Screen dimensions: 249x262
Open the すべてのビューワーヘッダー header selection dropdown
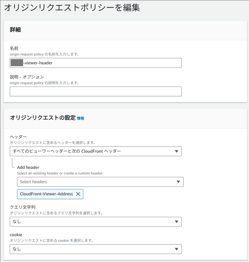[x=93, y=151]
